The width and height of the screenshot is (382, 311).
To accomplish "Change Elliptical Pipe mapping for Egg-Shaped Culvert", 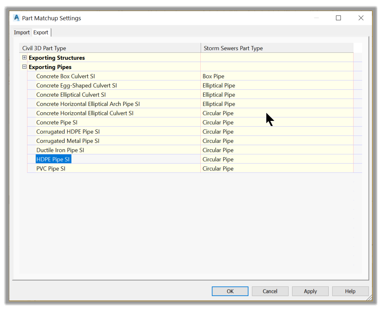I will point(277,85).
